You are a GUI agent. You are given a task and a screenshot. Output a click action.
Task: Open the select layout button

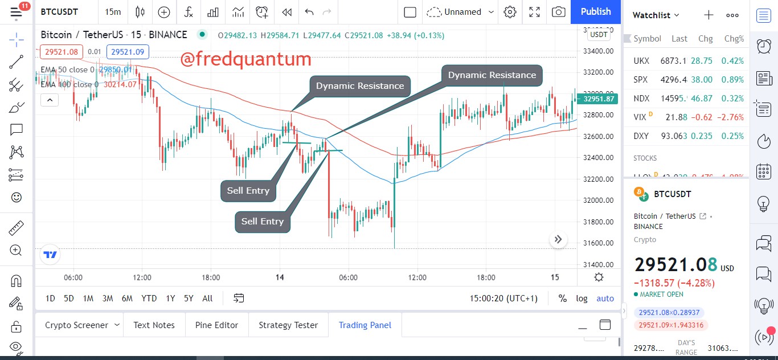click(410, 12)
